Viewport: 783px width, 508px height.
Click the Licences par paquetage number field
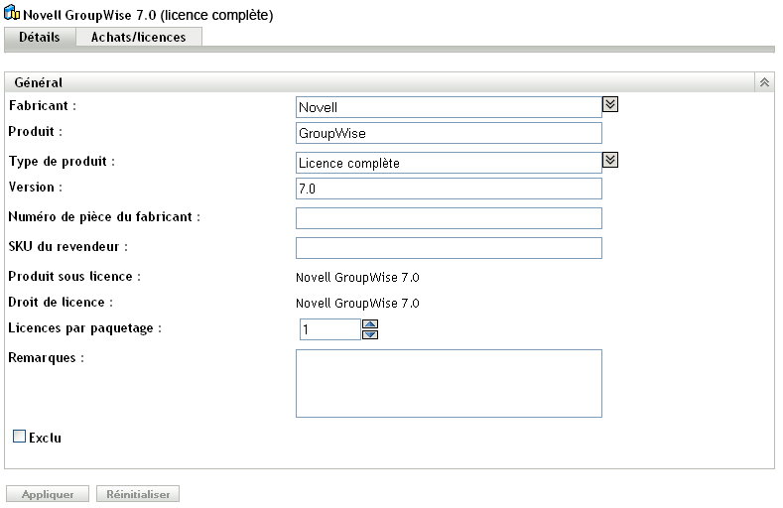pyautogui.click(x=329, y=329)
